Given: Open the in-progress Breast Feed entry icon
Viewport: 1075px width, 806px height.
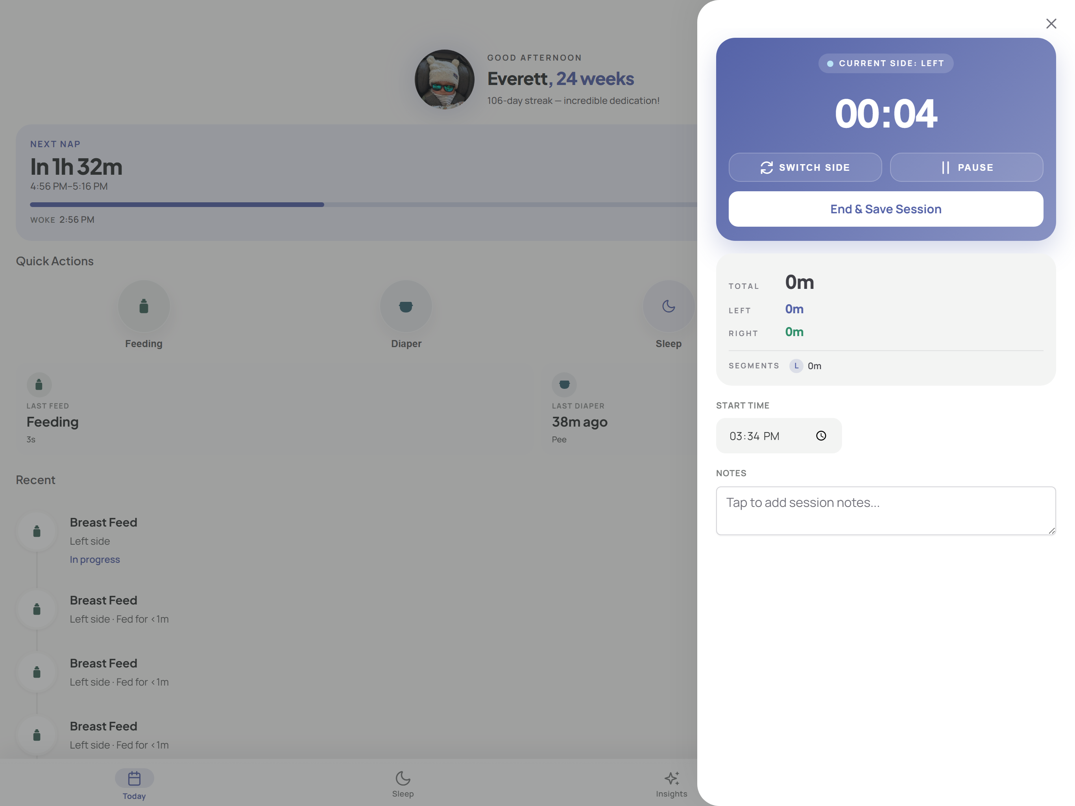Looking at the screenshot, I should tap(37, 531).
